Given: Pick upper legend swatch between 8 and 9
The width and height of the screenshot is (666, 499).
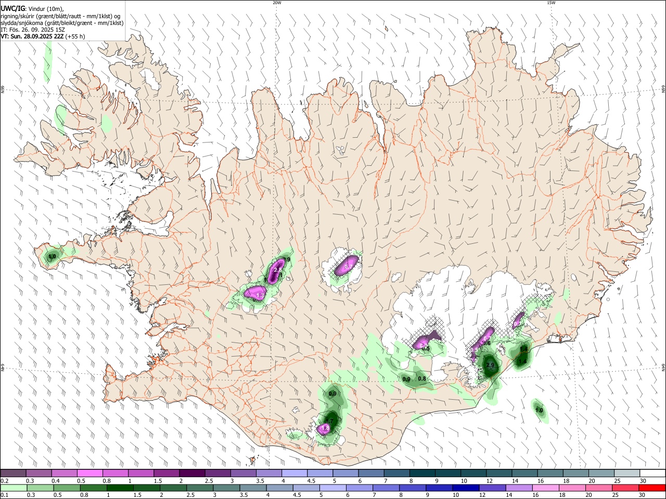Looking at the screenshot, I should 422,474.
